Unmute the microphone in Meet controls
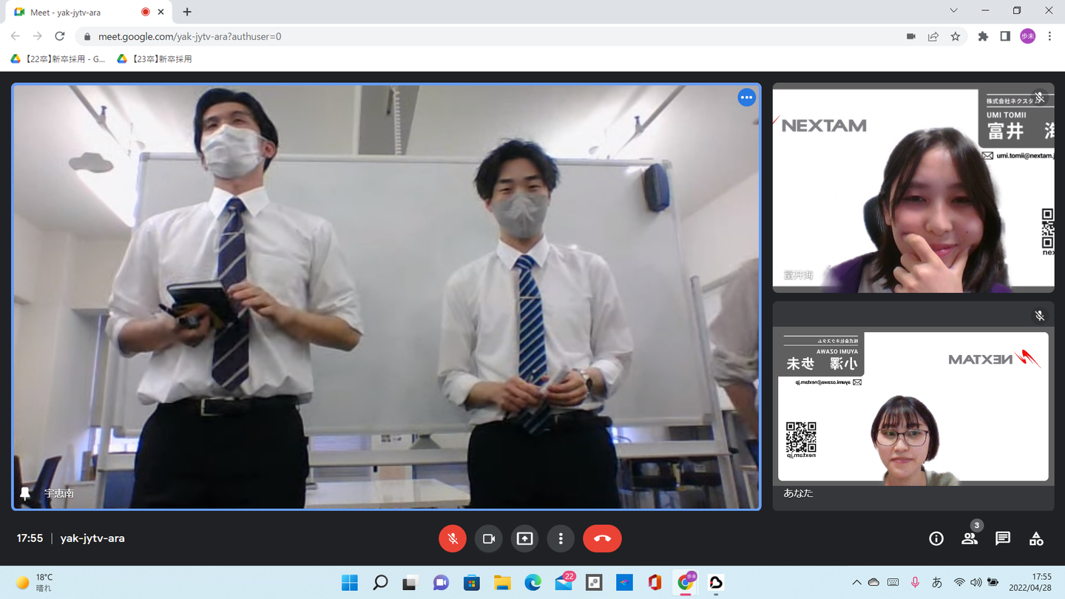The height and width of the screenshot is (599, 1065). pos(453,538)
